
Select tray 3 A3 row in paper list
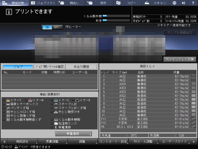(x=148, y=84)
